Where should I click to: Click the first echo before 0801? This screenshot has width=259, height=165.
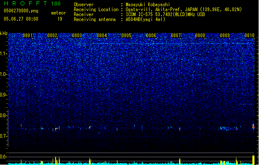tap(21, 126)
